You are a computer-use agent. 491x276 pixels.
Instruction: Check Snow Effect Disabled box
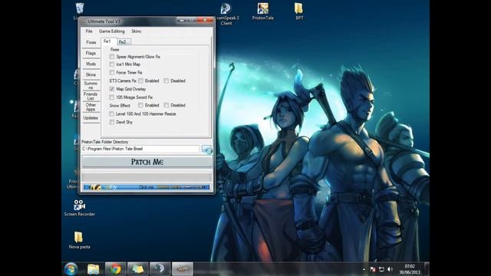tap(166, 105)
